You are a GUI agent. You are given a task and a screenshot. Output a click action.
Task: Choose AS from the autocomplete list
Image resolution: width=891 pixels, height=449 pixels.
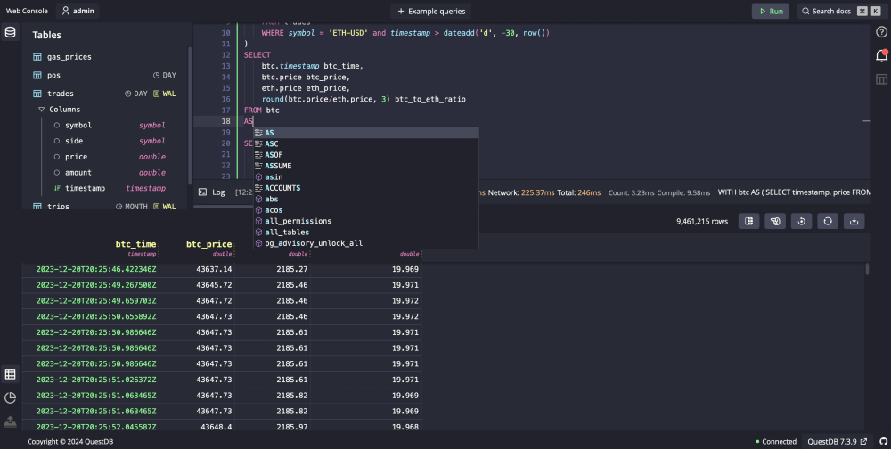pos(366,133)
